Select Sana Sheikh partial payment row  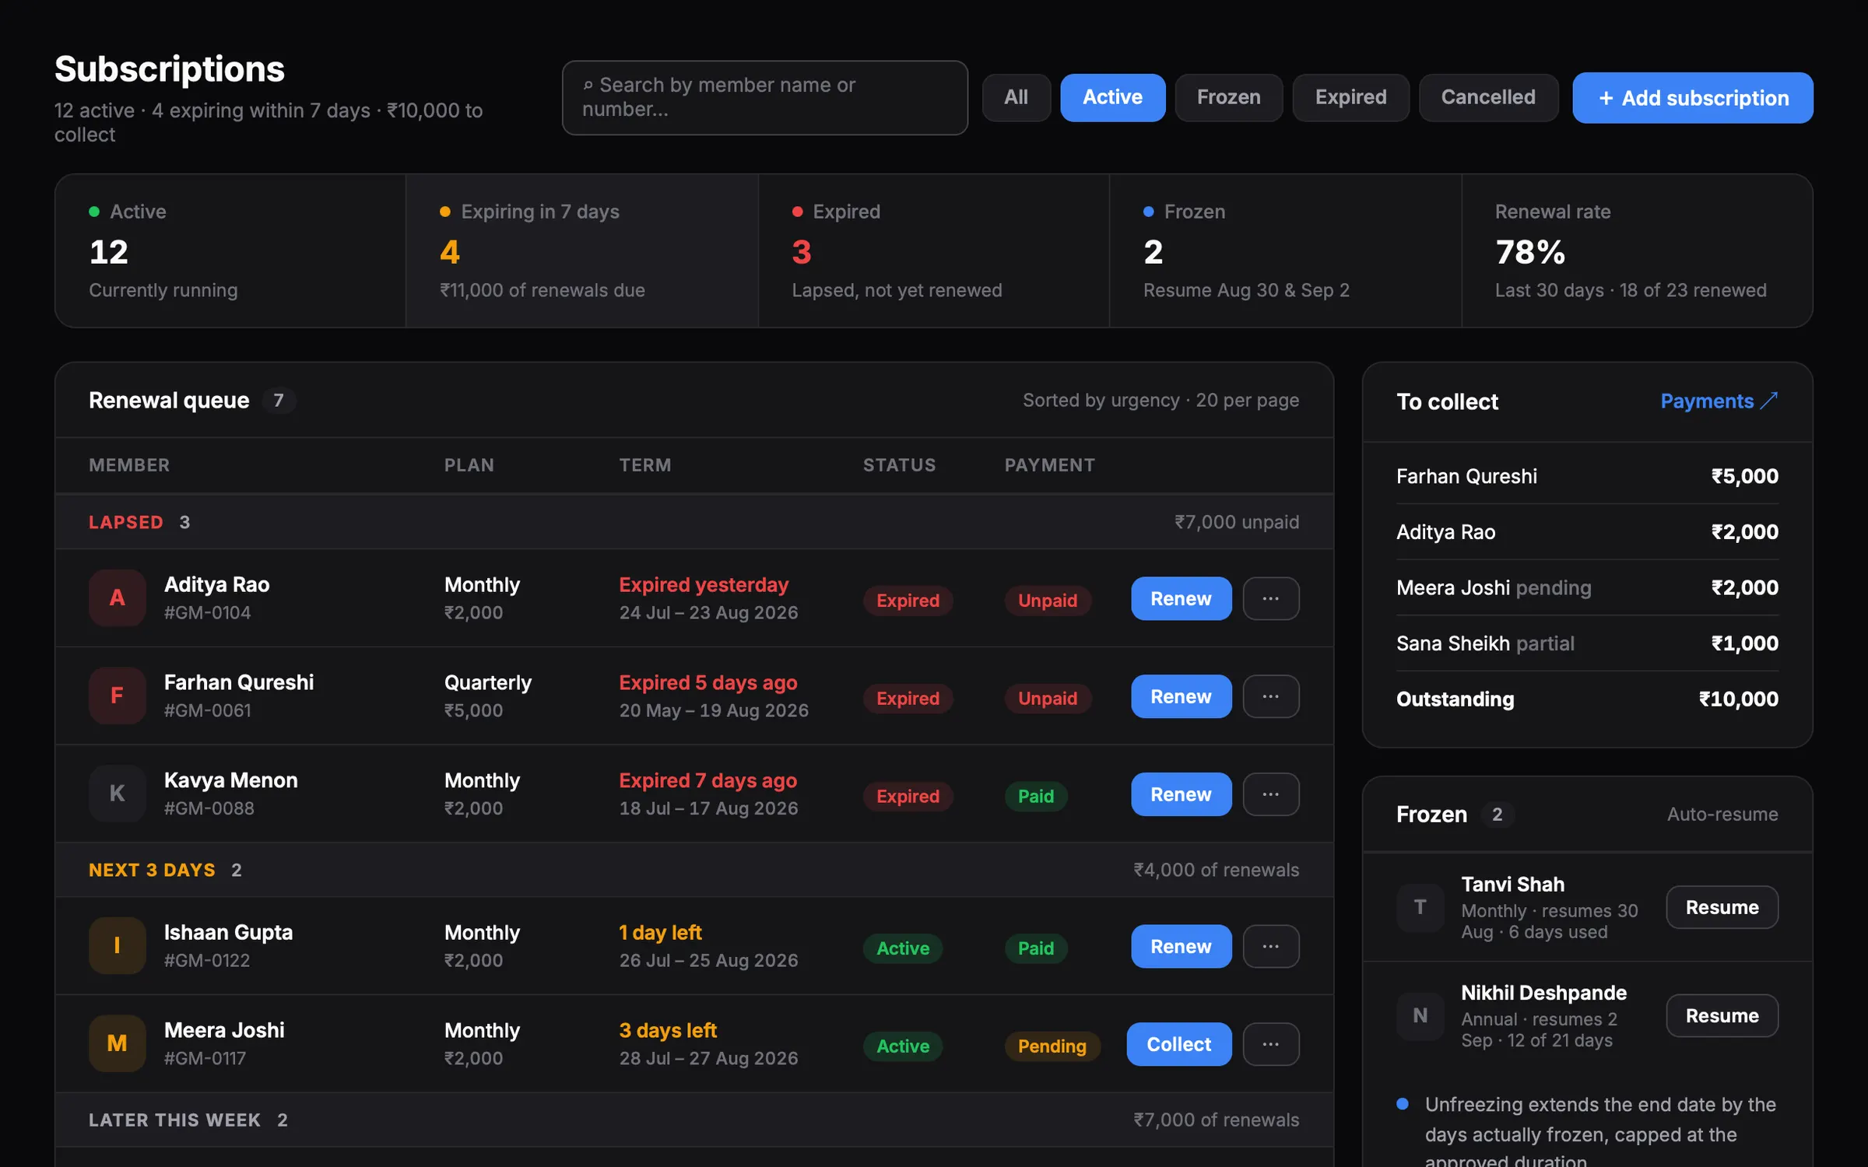point(1587,643)
